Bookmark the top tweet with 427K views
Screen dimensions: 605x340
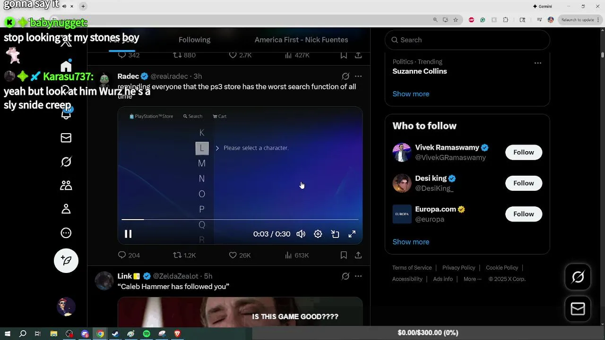[344, 55]
